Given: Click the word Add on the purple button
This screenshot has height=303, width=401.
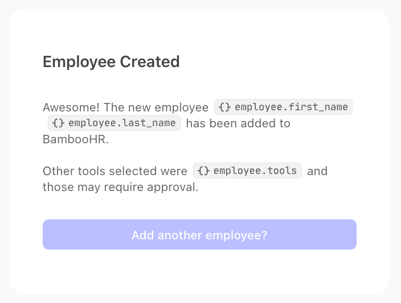Looking at the screenshot, I should pos(143,235).
